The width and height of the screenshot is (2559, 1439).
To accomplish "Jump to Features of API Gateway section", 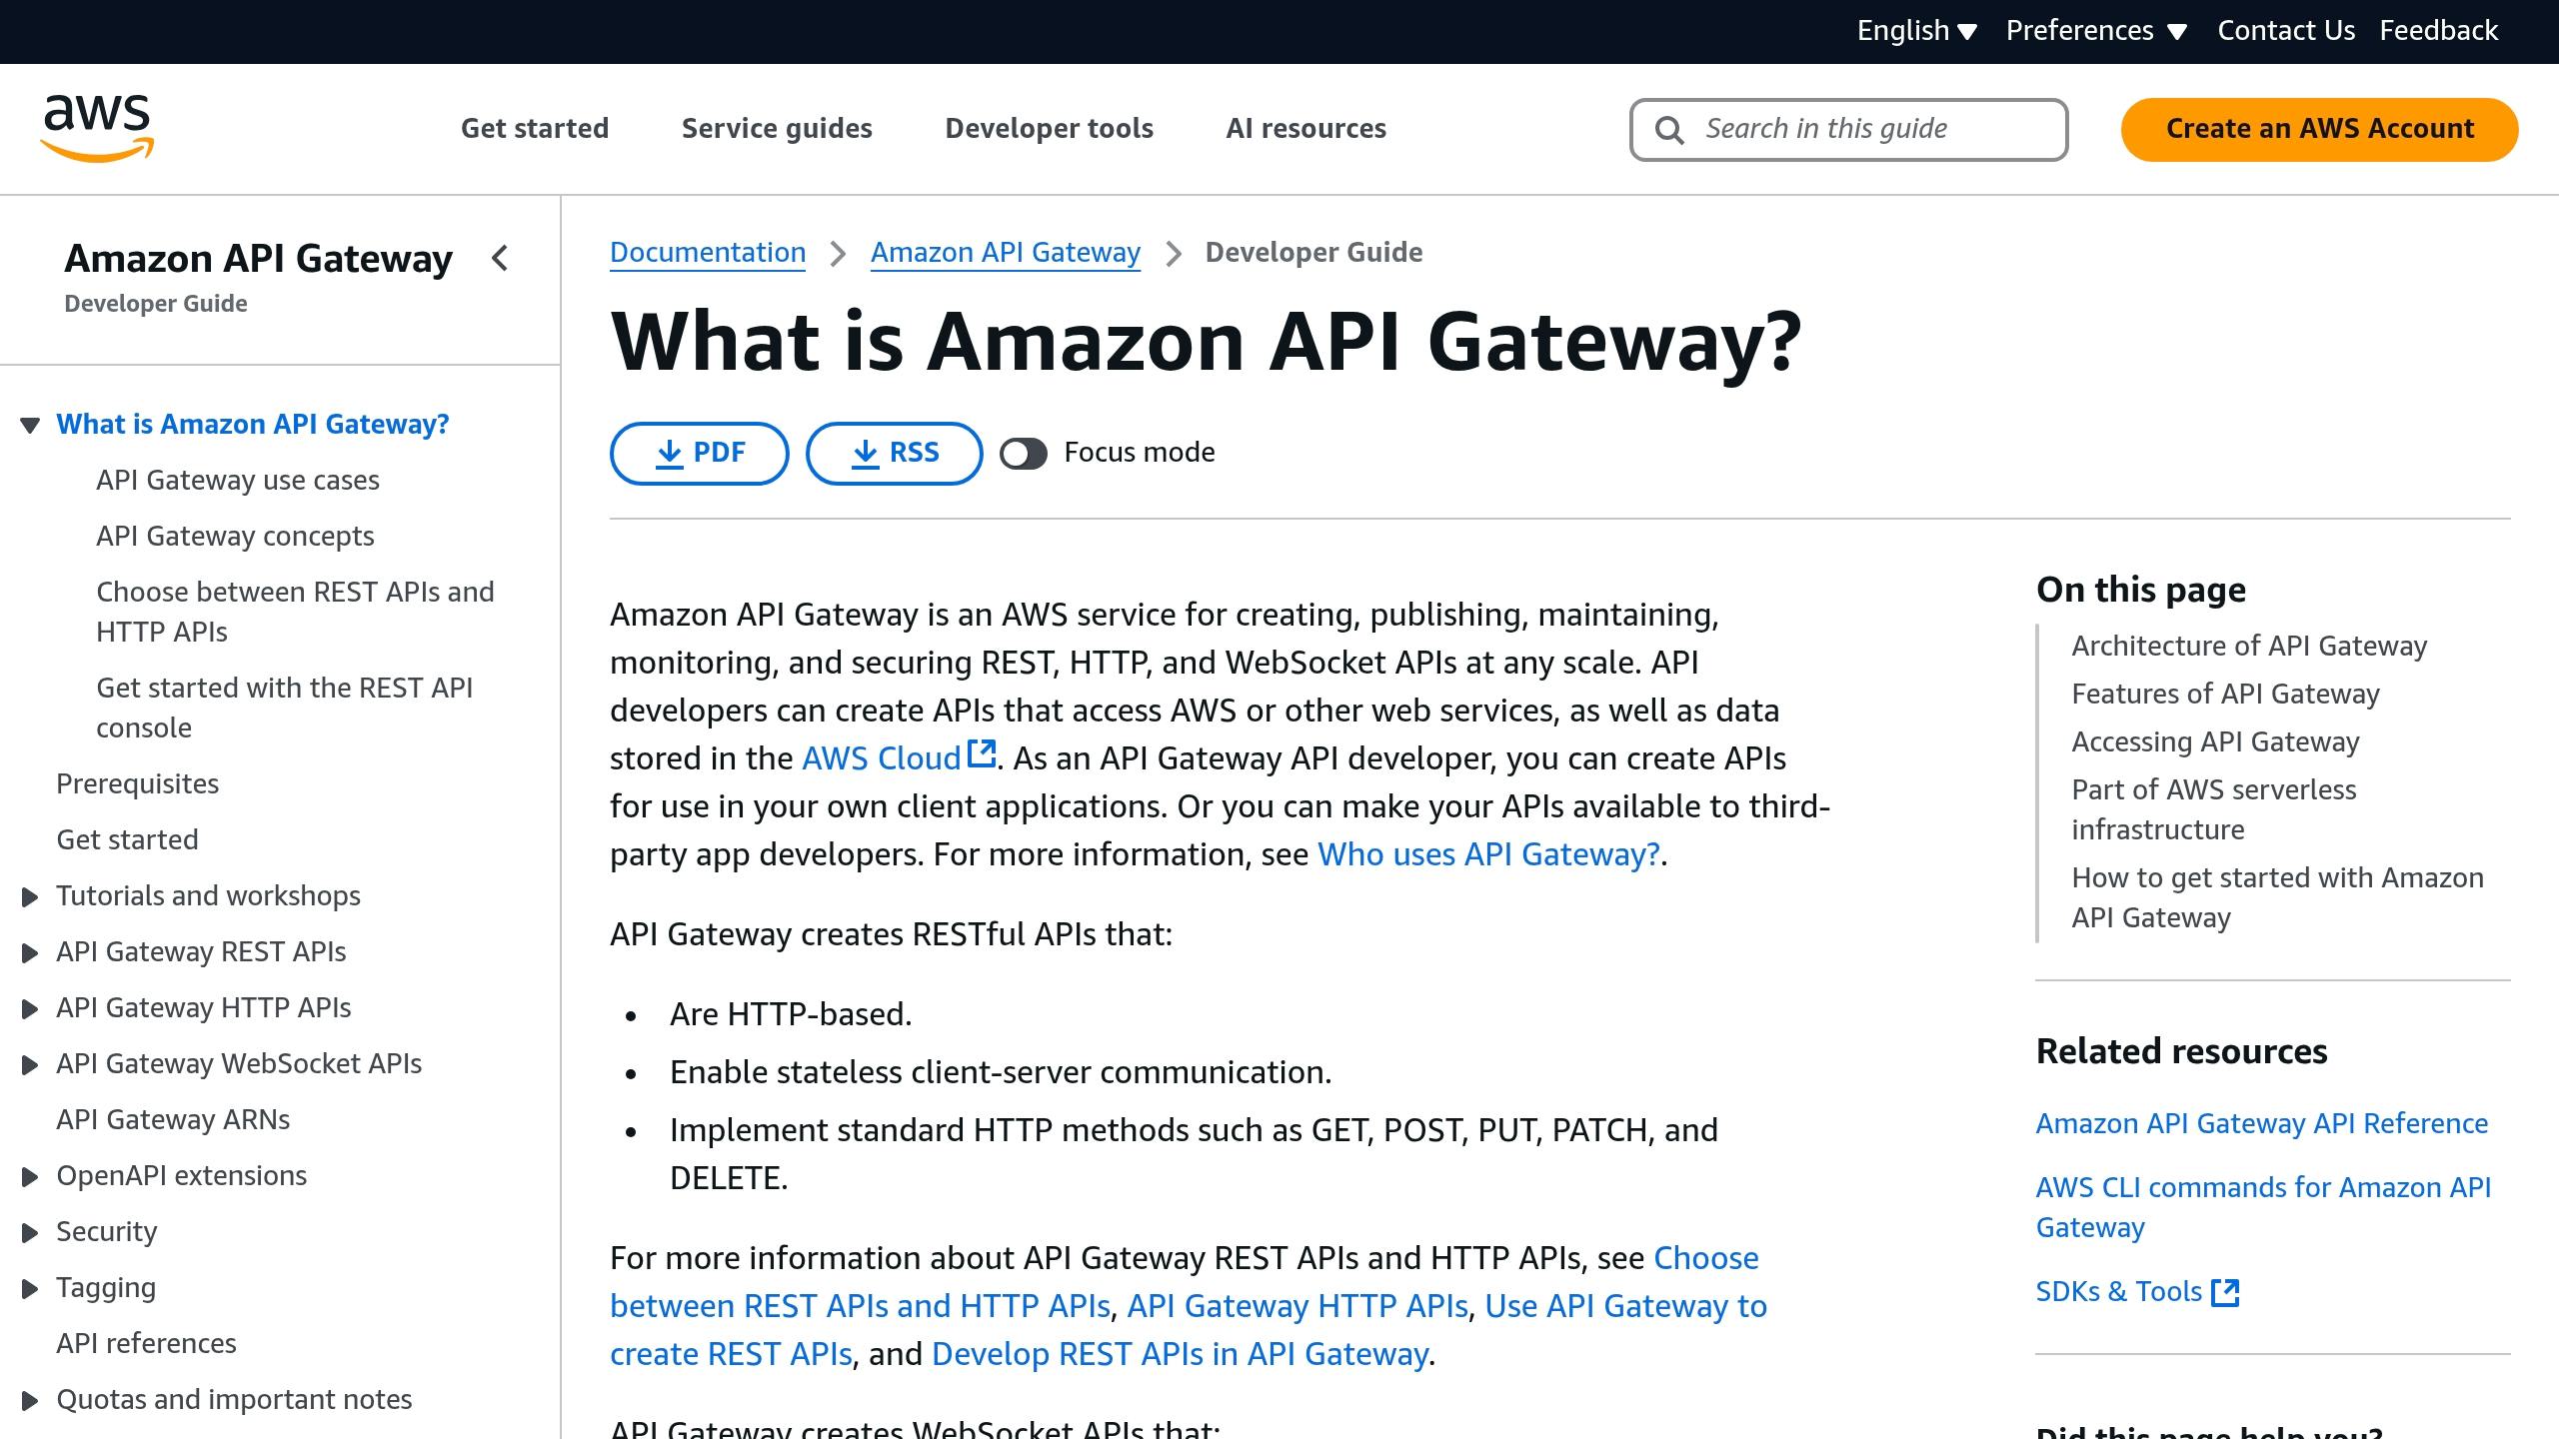I will point(2225,695).
